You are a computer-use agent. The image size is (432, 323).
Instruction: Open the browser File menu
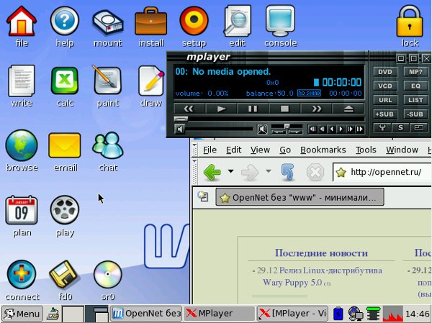[x=210, y=150]
